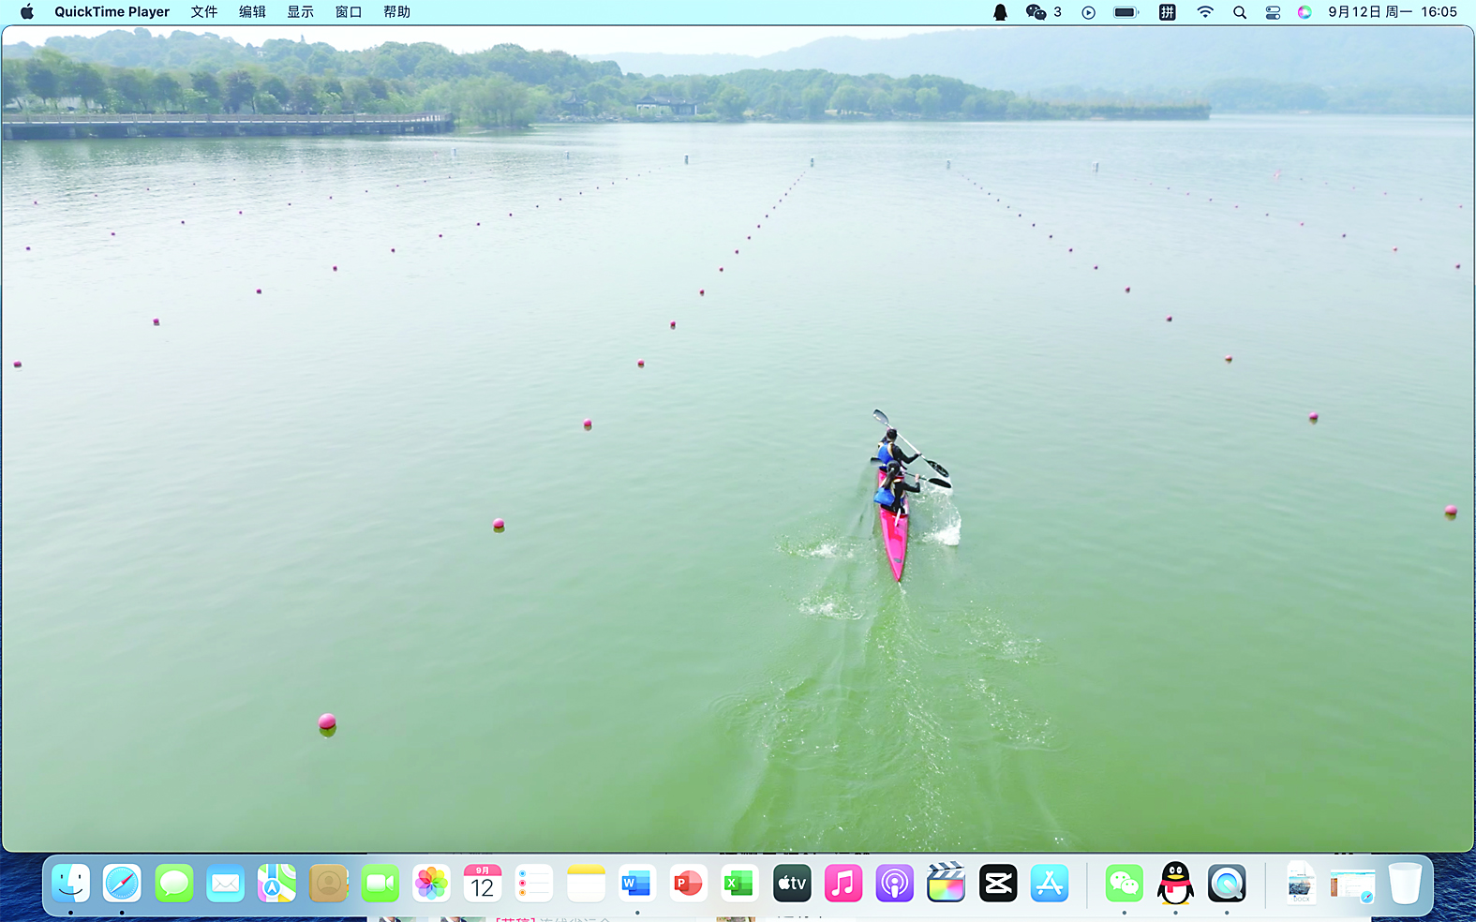The height and width of the screenshot is (922, 1476).
Task: Open WeChat from the dock
Action: (x=1124, y=883)
